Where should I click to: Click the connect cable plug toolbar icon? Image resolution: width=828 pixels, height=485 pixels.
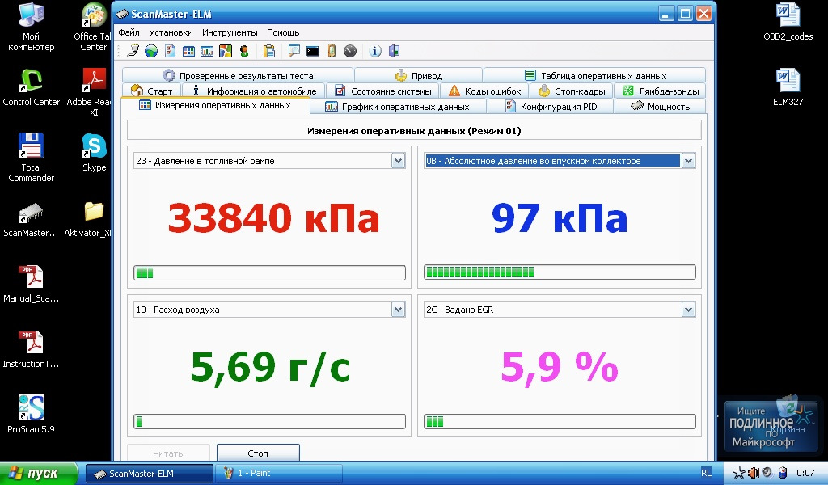tap(133, 51)
